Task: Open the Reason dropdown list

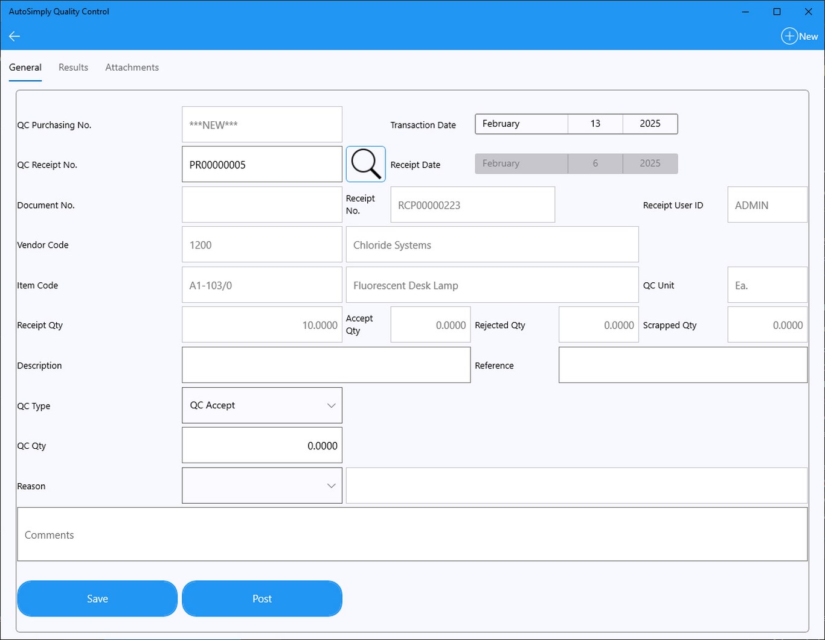Action: (x=262, y=486)
